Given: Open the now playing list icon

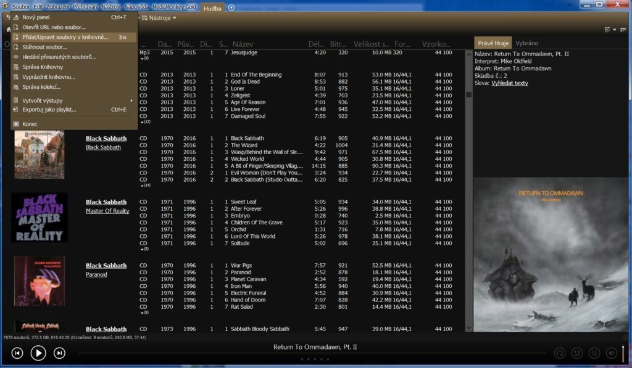Looking at the screenshot, I should [594, 353].
